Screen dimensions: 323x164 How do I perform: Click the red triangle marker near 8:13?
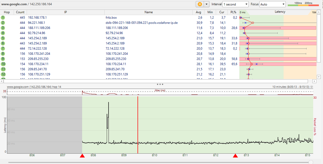point(235,156)
